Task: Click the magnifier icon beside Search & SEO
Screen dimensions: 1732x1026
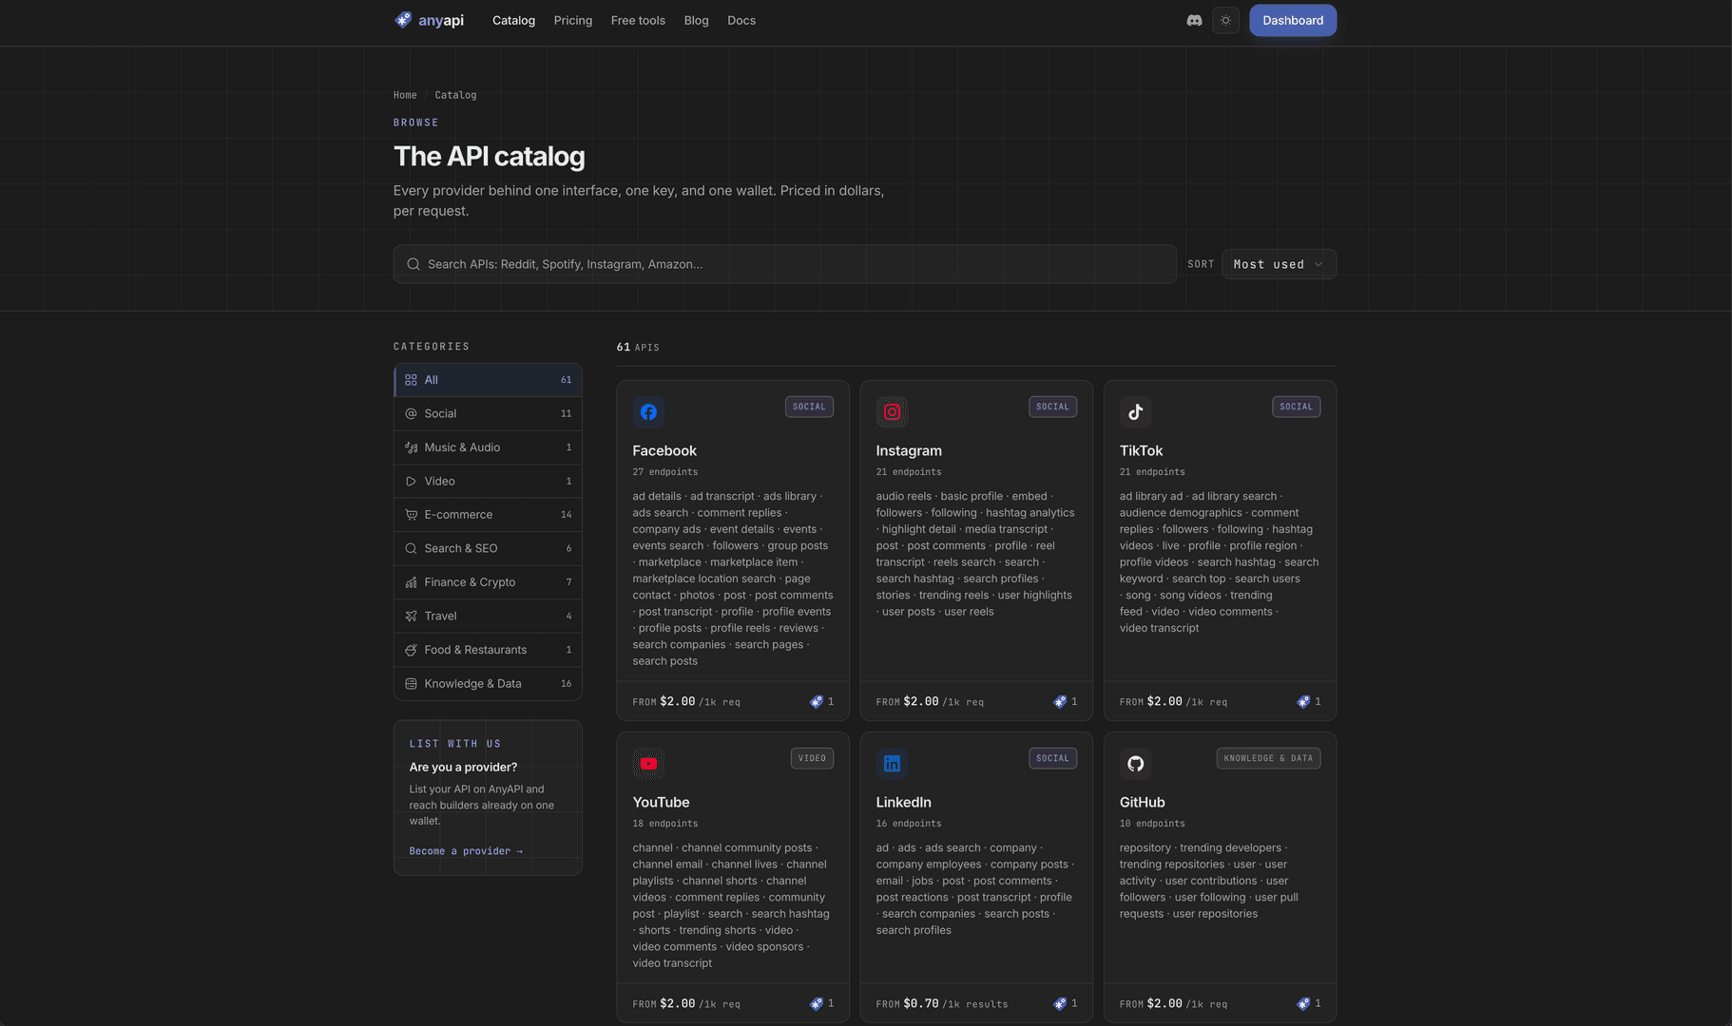Action: point(411,549)
